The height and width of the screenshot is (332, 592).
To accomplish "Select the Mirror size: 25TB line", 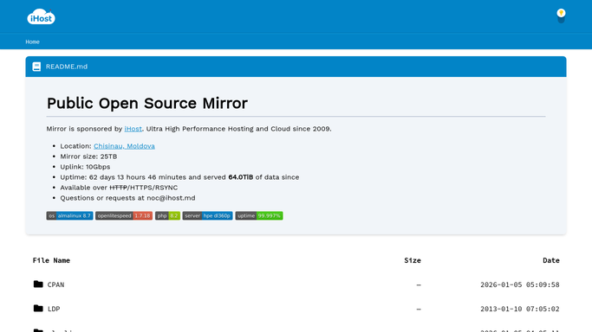I will tap(88, 156).
